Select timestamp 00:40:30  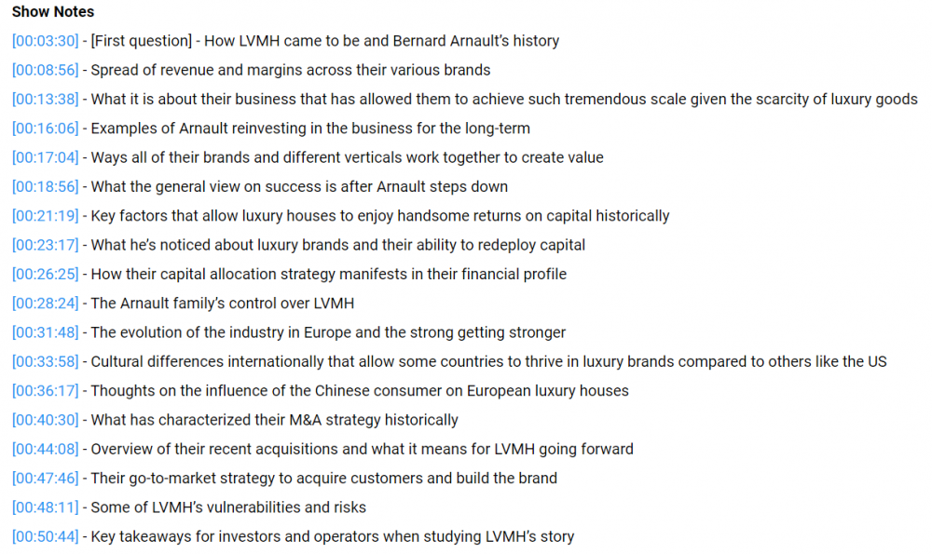(45, 420)
